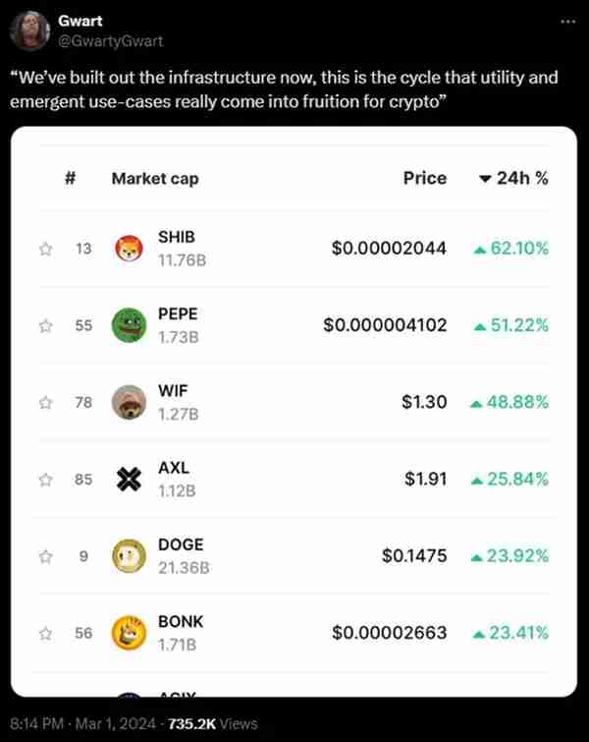The width and height of the screenshot is (589, 742).
Task: Toggle the favorite star for PEPE
Action: point(46,325)
